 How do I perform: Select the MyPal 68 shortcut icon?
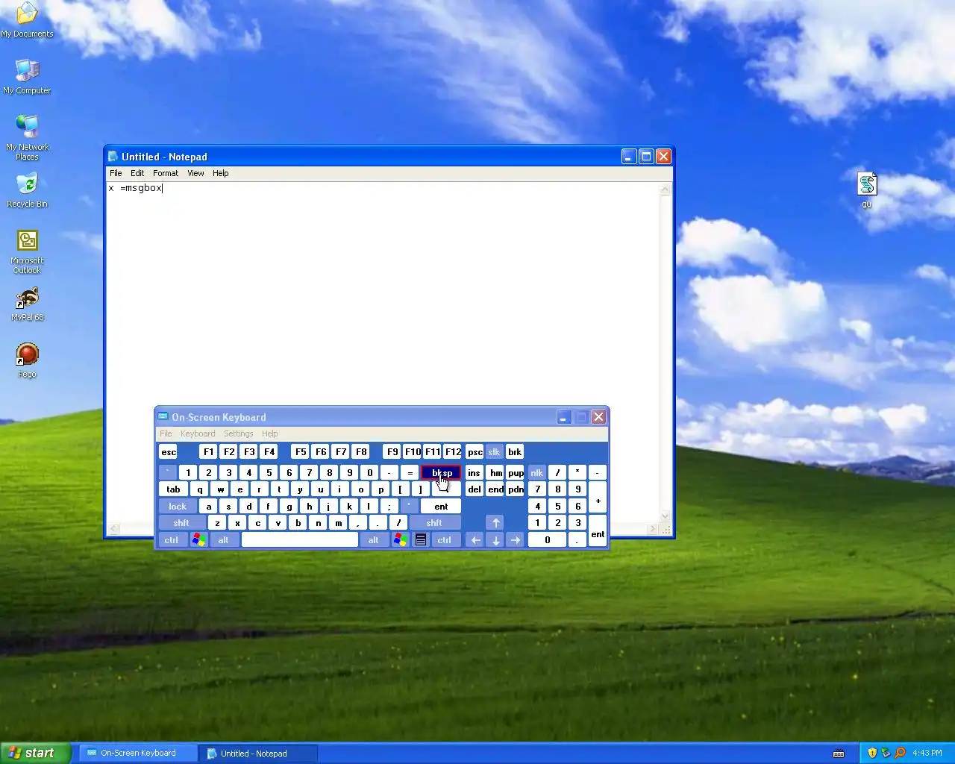(x=27, y=304)
